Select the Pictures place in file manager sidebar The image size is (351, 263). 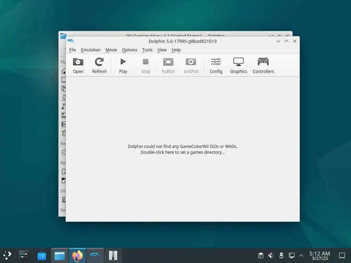click(63, 115)
